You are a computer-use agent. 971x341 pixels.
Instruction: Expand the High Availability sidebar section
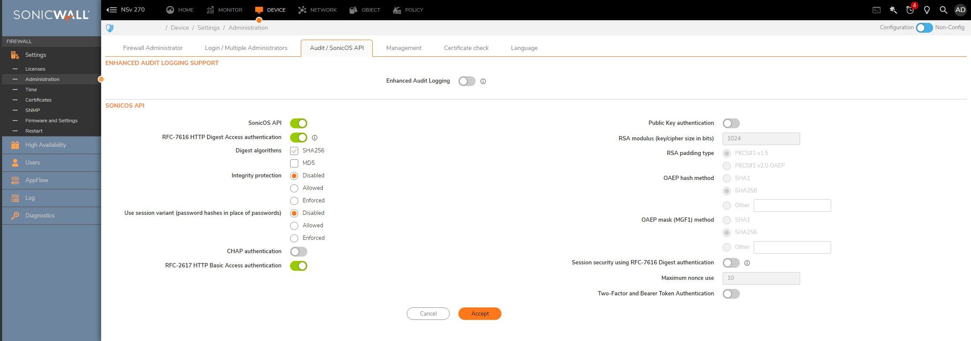tap(46, 145)
